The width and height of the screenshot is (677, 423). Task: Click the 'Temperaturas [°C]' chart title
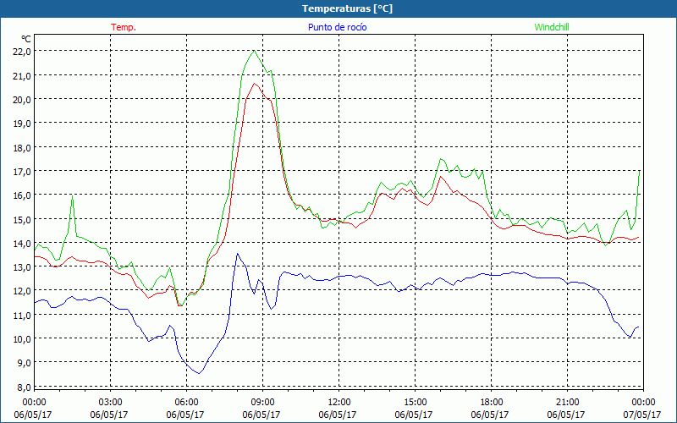(x=347, y=8)
